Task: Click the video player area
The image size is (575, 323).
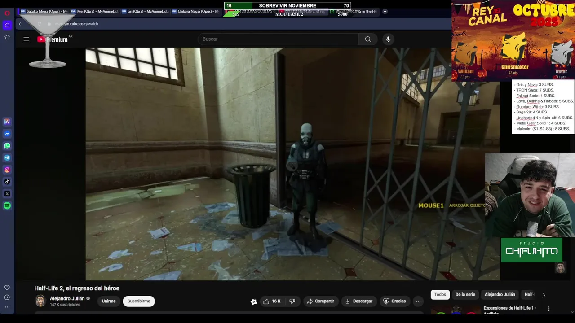Action: pos(292,164)
